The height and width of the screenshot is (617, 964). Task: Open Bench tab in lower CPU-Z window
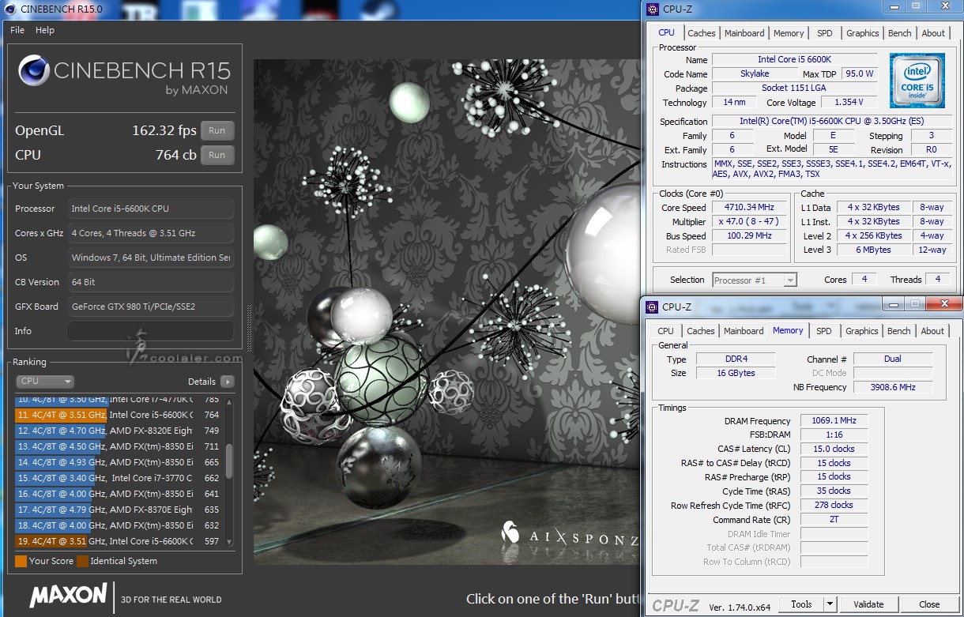(898, 331)
